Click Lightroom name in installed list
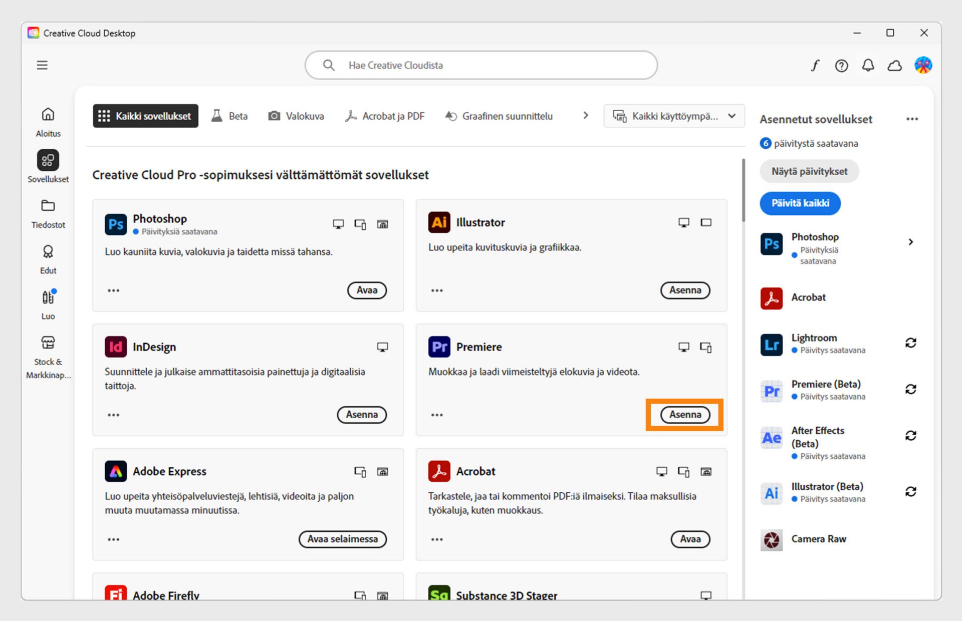This screenshot has width=962, height=621. [x=814, y=338]
